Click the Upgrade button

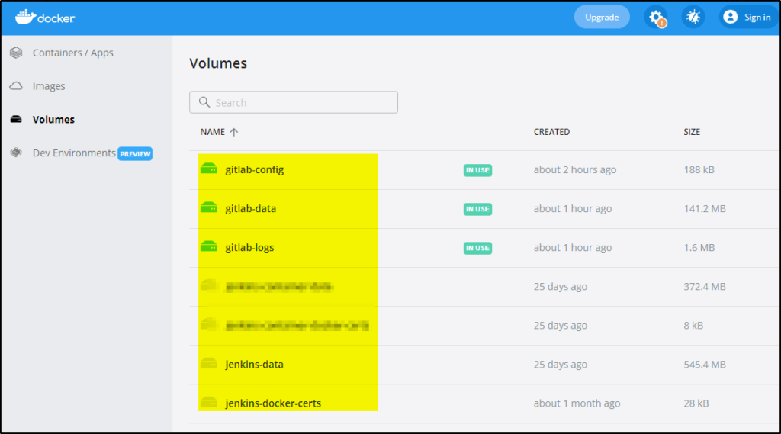(602, 17)
